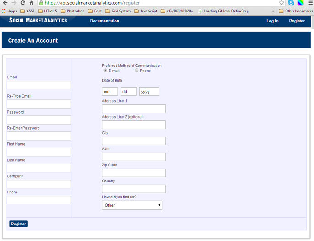Click the Zip Code text box
Screen dimensions: 314x241
tap(134, 173)
